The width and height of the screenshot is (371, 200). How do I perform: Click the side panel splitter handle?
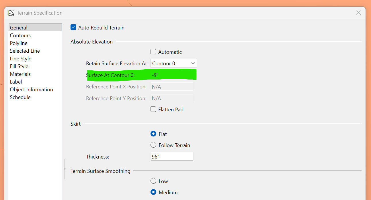pos(65,169)
